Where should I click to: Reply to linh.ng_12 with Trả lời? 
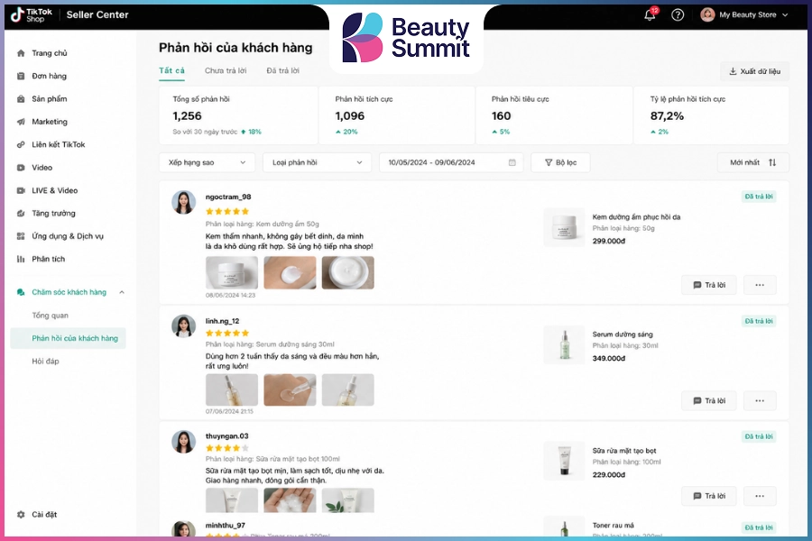(x=709, y=400)
